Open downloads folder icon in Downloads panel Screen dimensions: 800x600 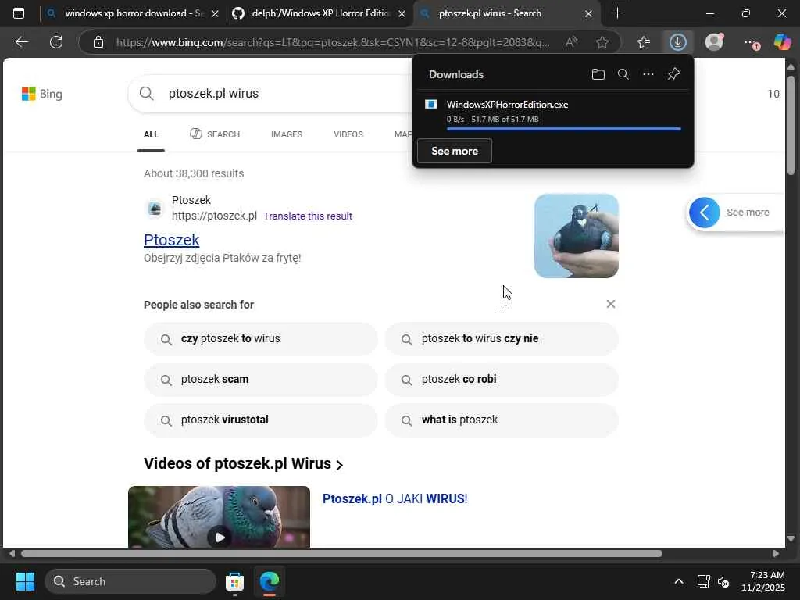coord(598,74)
